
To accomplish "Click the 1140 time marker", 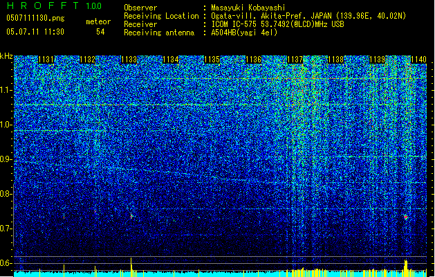I will click(x=418, y=60).
